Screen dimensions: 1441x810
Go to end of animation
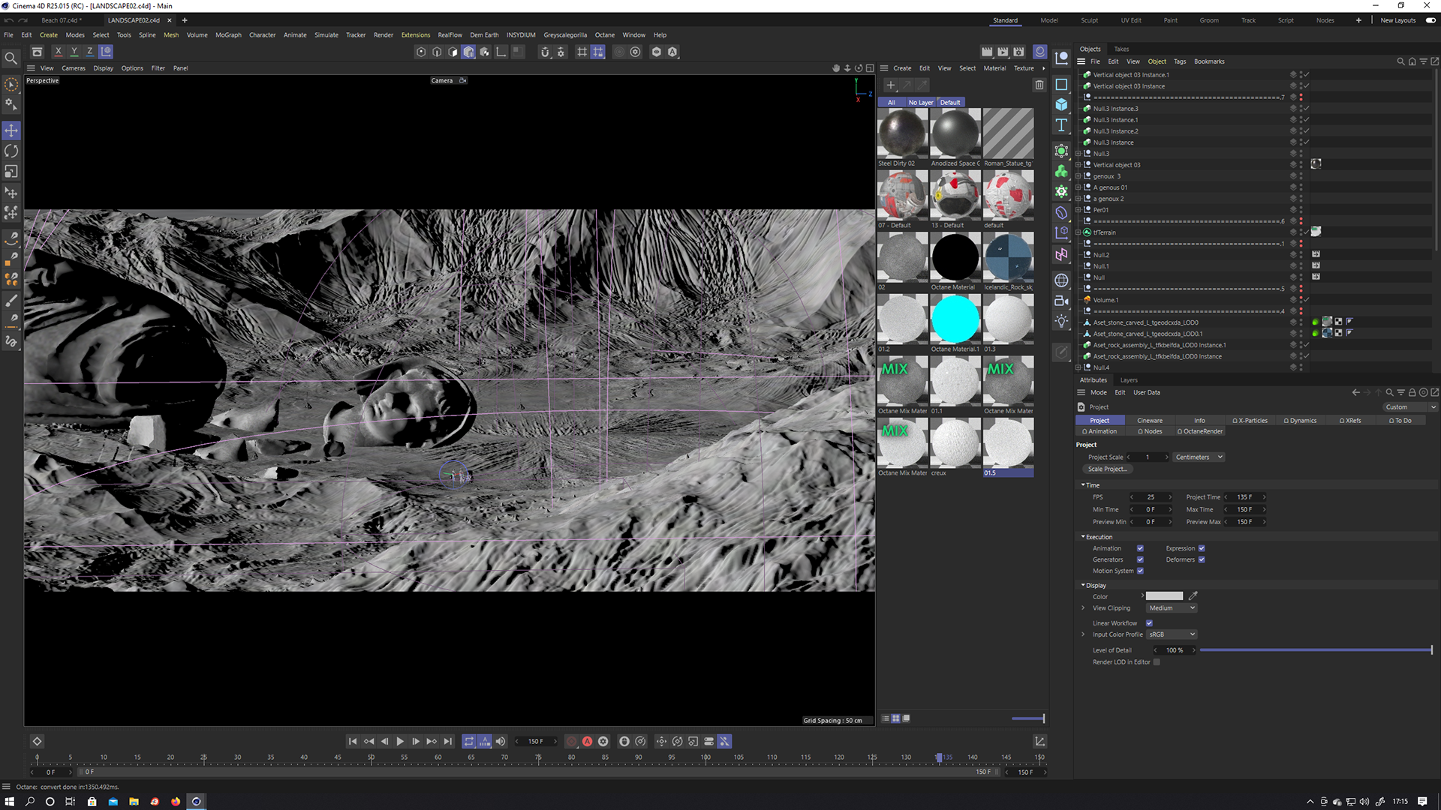448,741
